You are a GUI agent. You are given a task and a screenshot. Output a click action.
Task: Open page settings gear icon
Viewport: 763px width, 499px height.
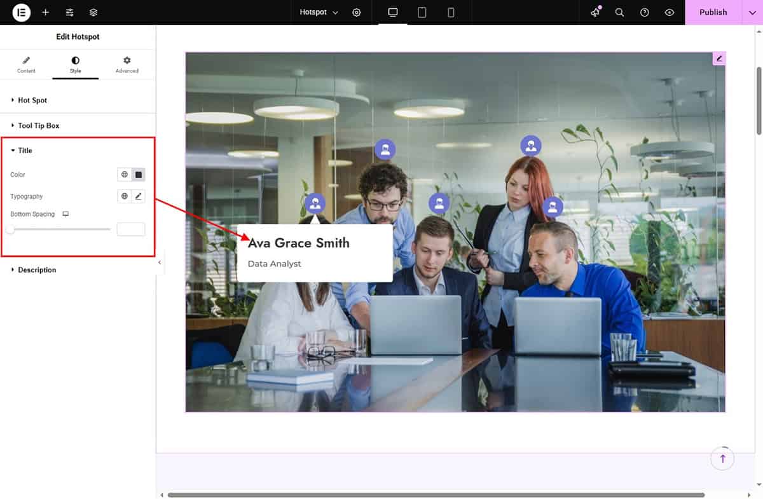point(357,12)
